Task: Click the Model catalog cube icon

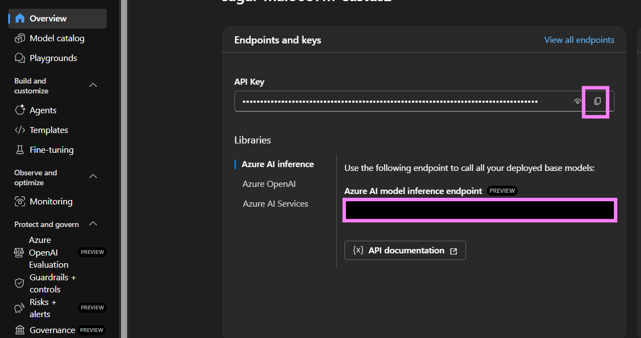Action: coord(20,38)
